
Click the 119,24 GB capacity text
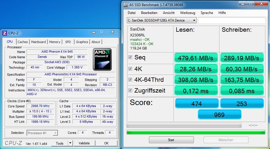[138, 48]
